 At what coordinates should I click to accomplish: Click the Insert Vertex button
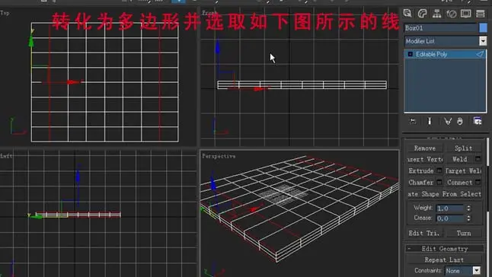coord(424,159)
